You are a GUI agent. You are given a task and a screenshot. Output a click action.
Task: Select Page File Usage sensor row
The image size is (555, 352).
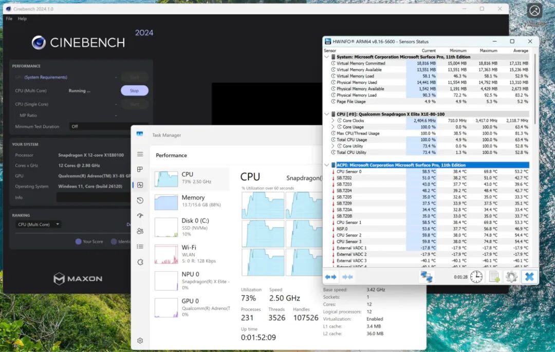click(430, 102)
